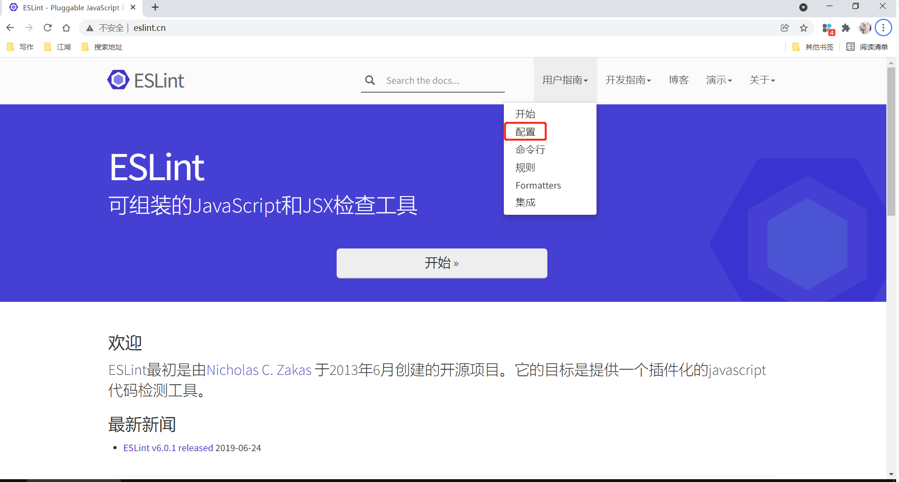The image size is (899, 482).
Task: Open the browser home page icon
Action: click(66, 28)
